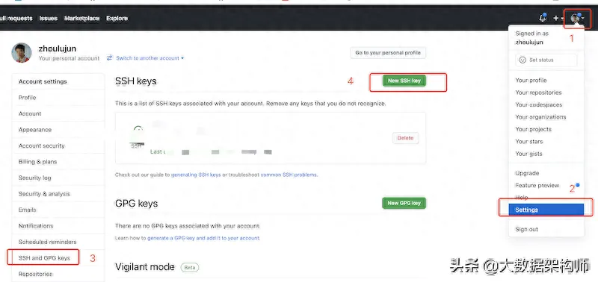
Task: Open Your codespaces in user menu
Action: pyautogui.click(x=546, y=104)
